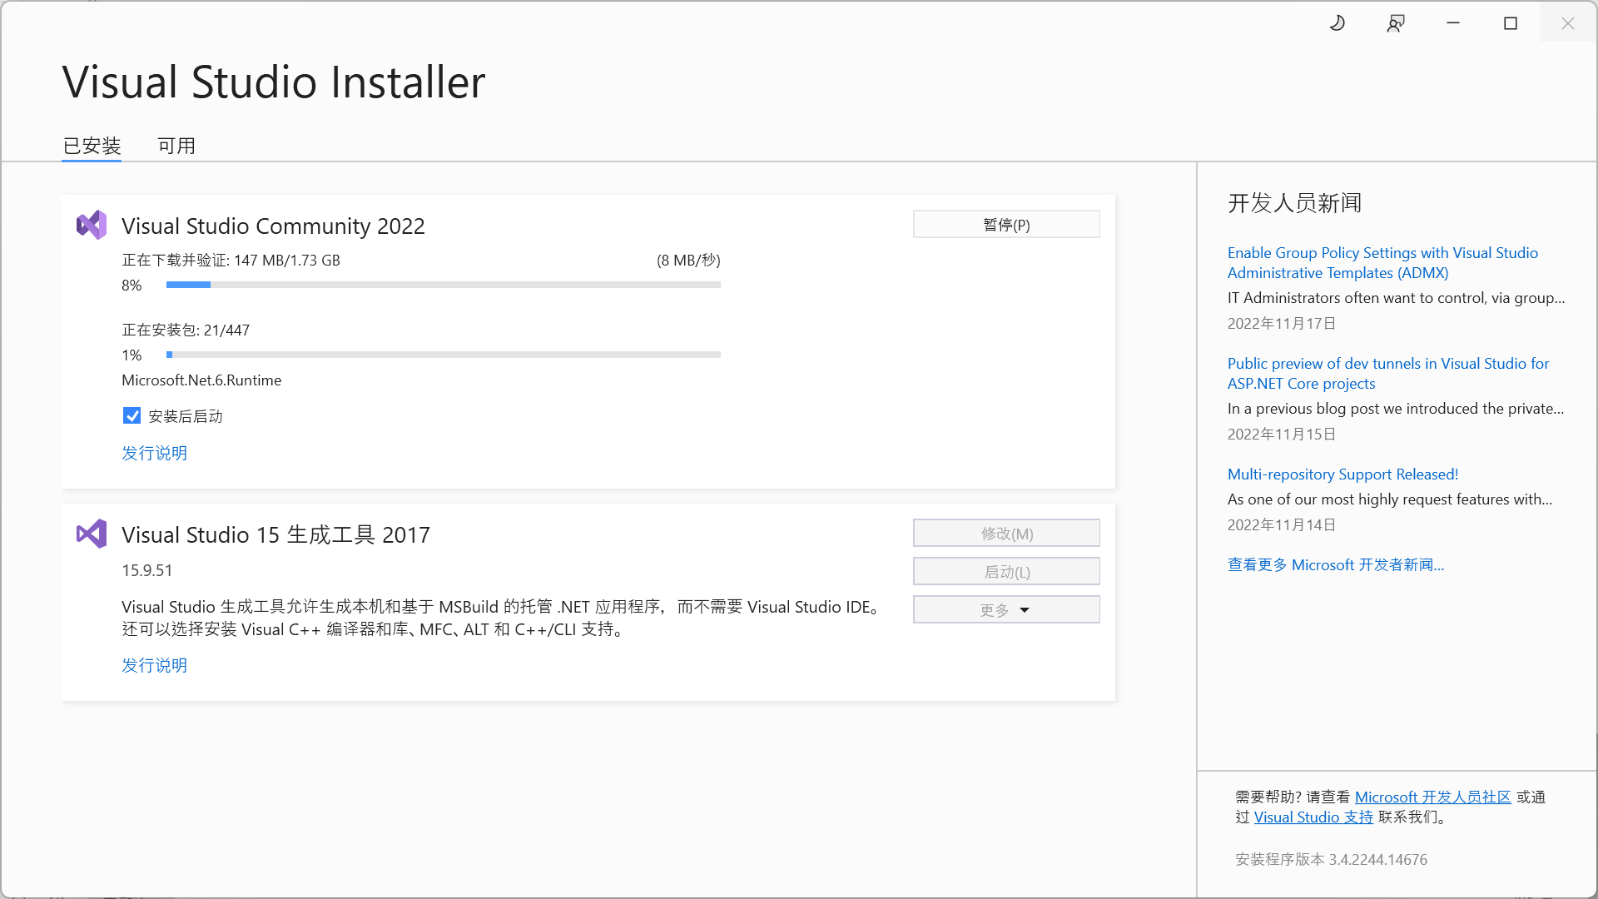1598x899 pixels.
Task: Click the 启动(L) button
Action: (x=1006, y=571)
